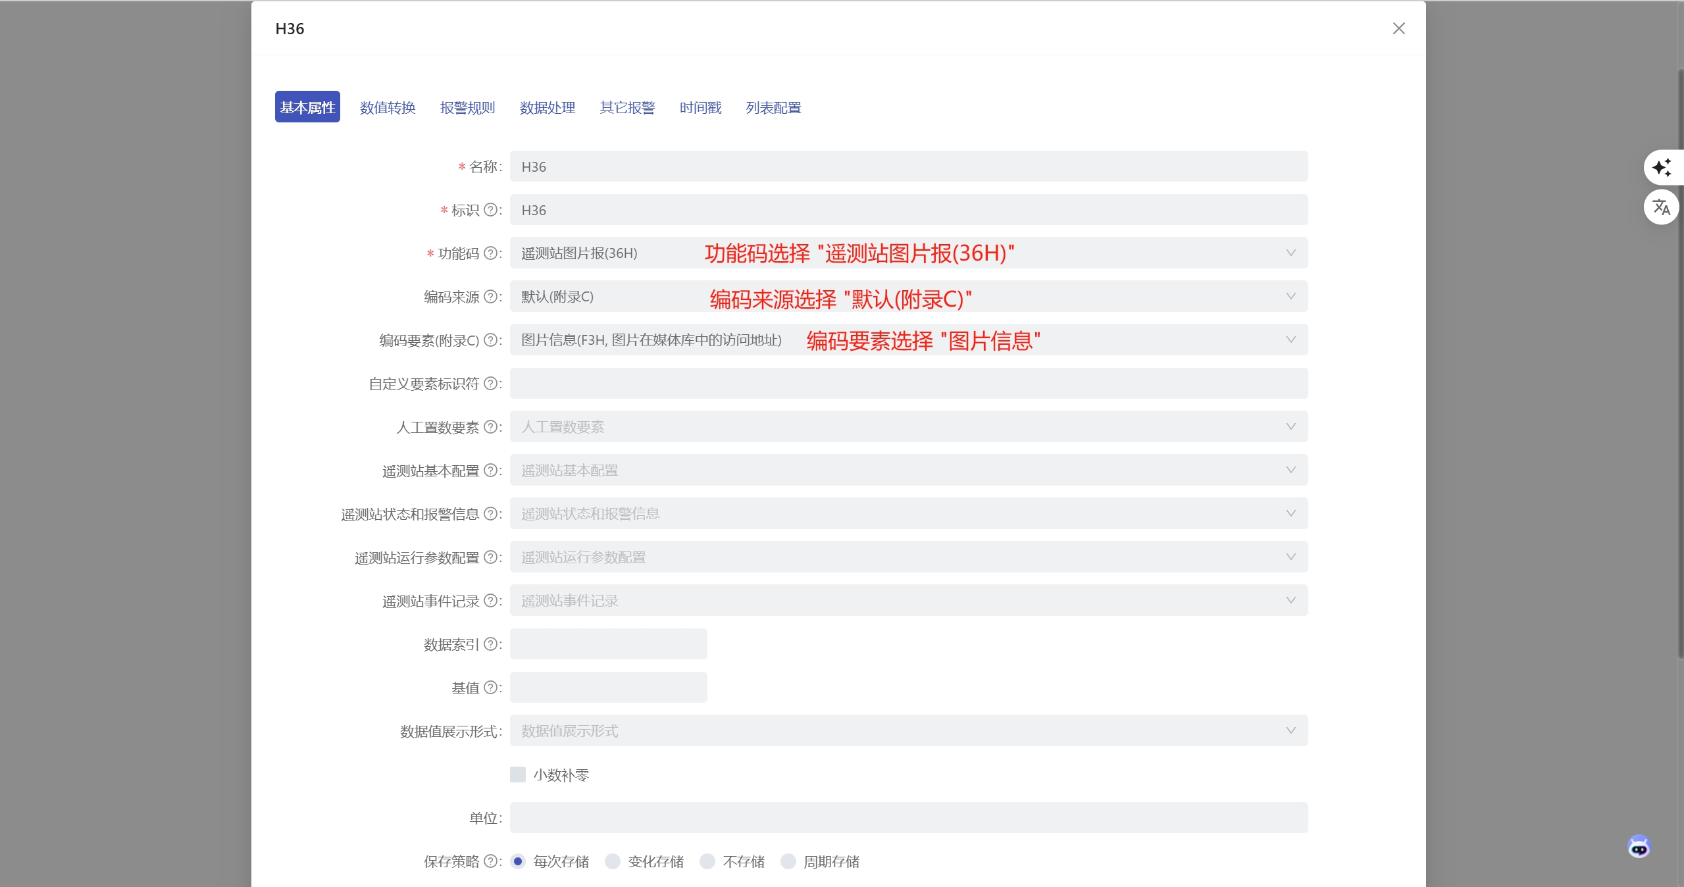The height and width of the screenshot is (887, 1684).
Task: Switch to the 基本属性 tab
Action: tap(307, 107)
